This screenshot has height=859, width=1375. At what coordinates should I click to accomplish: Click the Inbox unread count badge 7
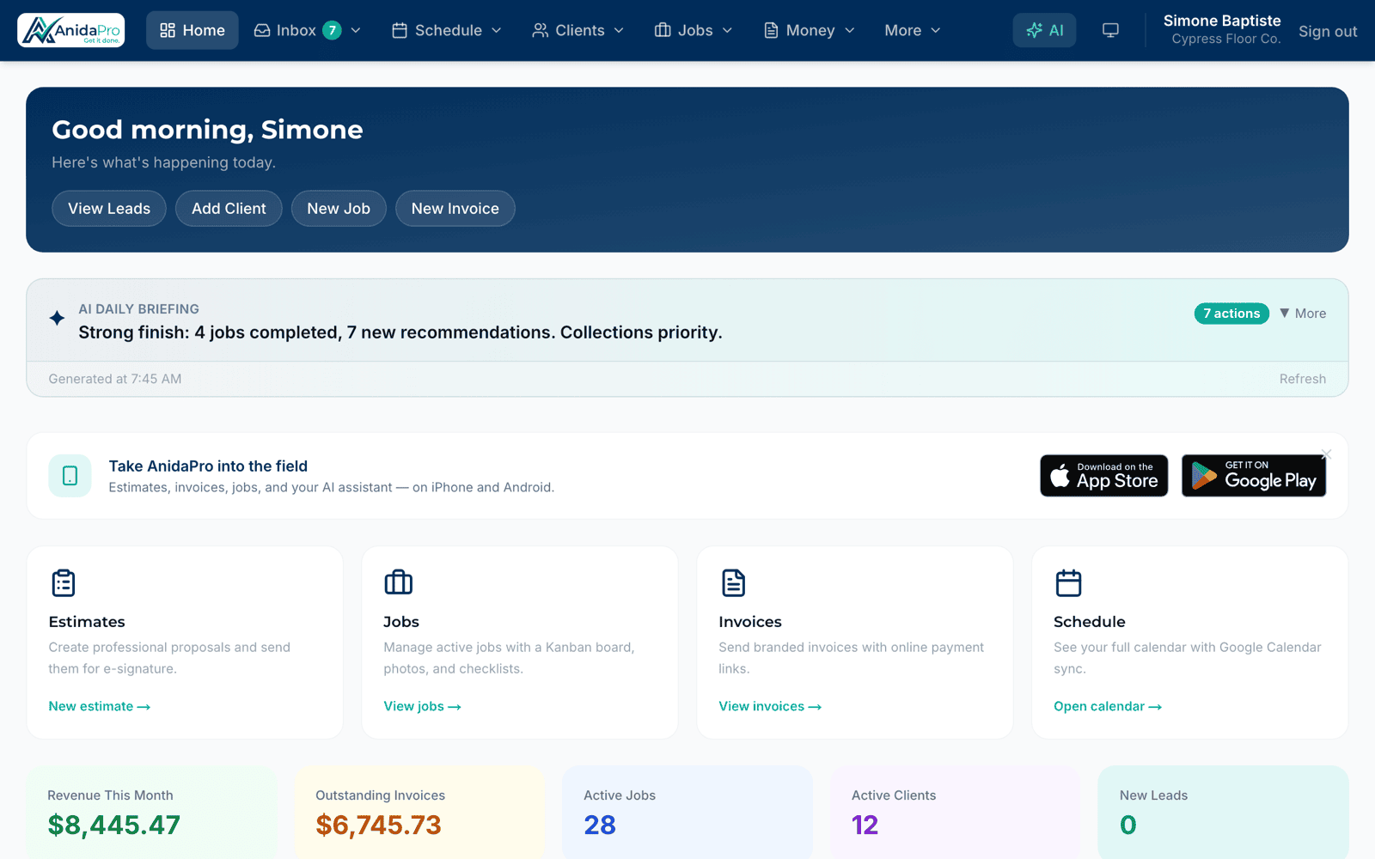click(333, 30)
